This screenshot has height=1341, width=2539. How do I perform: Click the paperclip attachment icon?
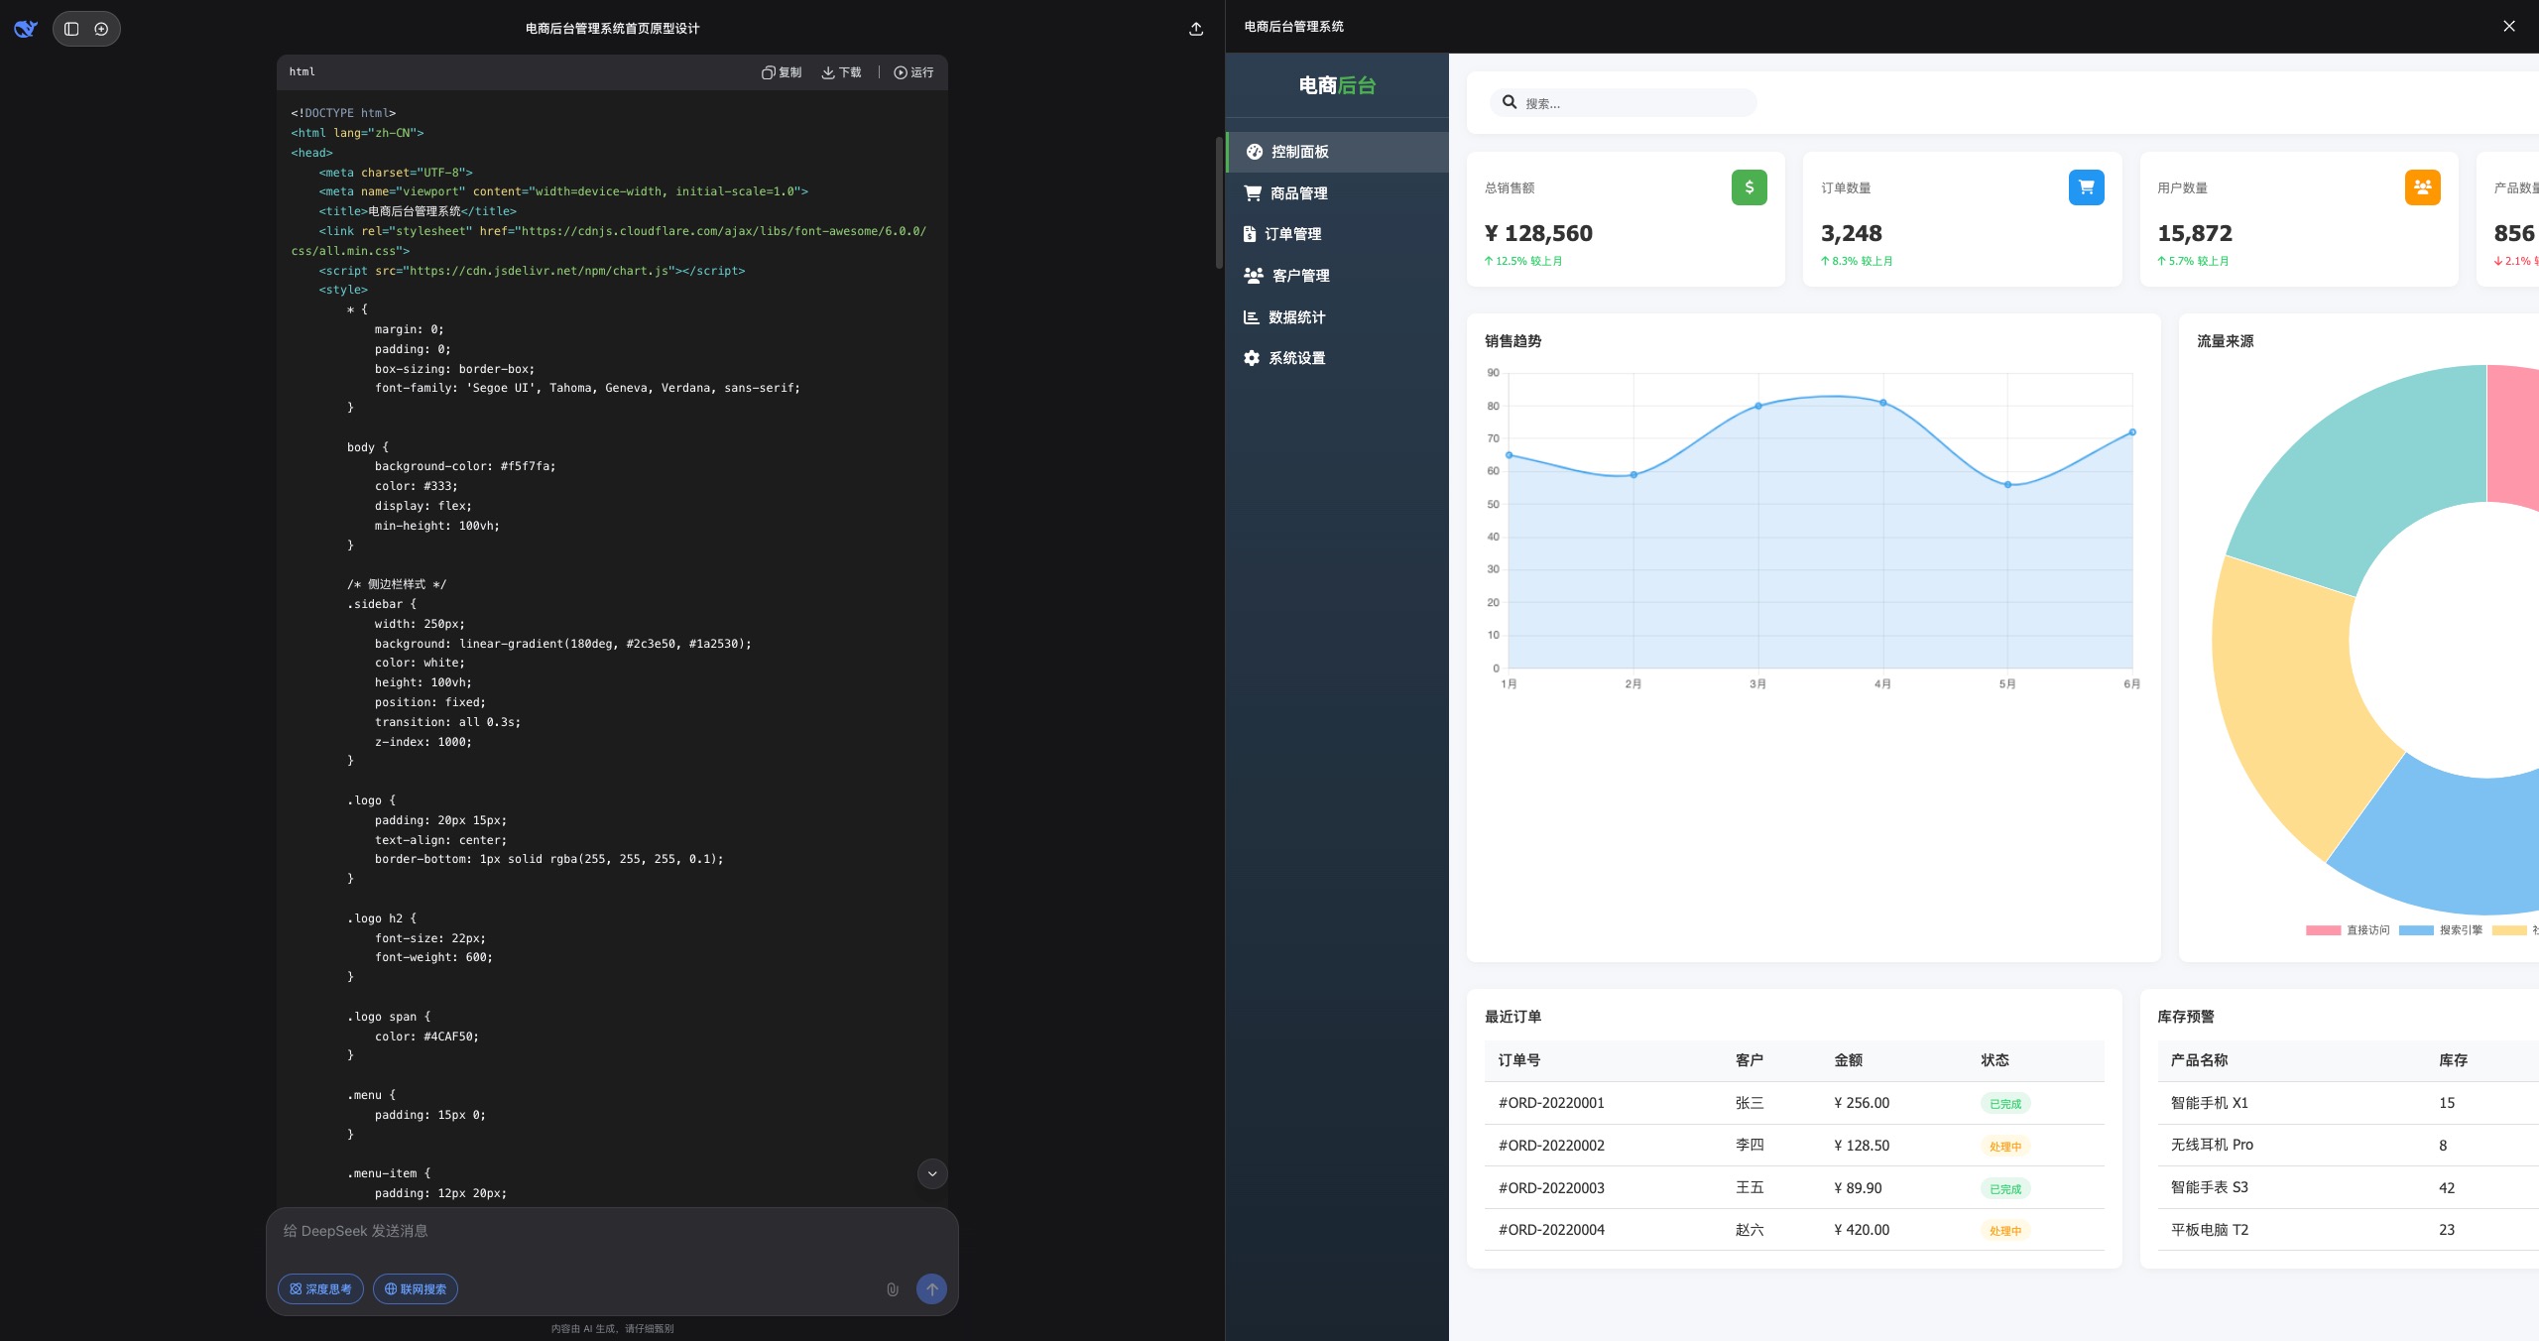(893, 1289)
